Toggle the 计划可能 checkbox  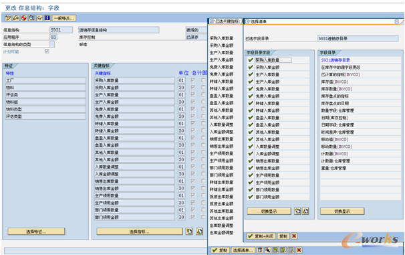[x=47, y=52]
